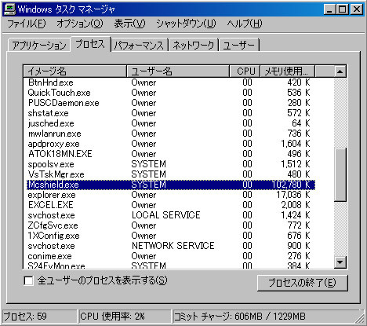This screenshot has width=367, height=326.
Task: Switch to the アプリケーション tab
Action: [39, 46]
